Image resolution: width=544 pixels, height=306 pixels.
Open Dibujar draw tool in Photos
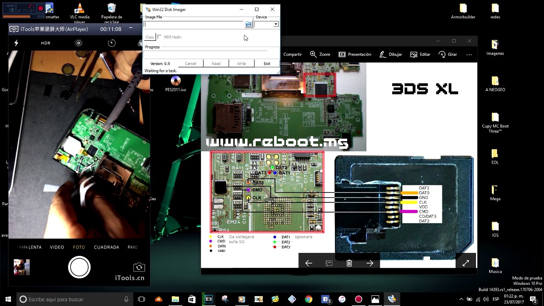[x=391, y=54]
